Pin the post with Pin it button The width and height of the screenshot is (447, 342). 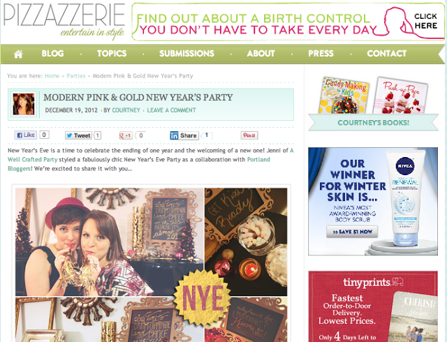(249, 135)
